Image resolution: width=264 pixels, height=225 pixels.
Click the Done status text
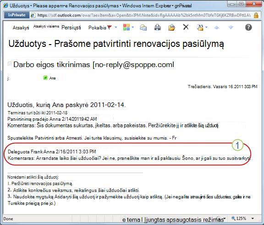(8, 219)
